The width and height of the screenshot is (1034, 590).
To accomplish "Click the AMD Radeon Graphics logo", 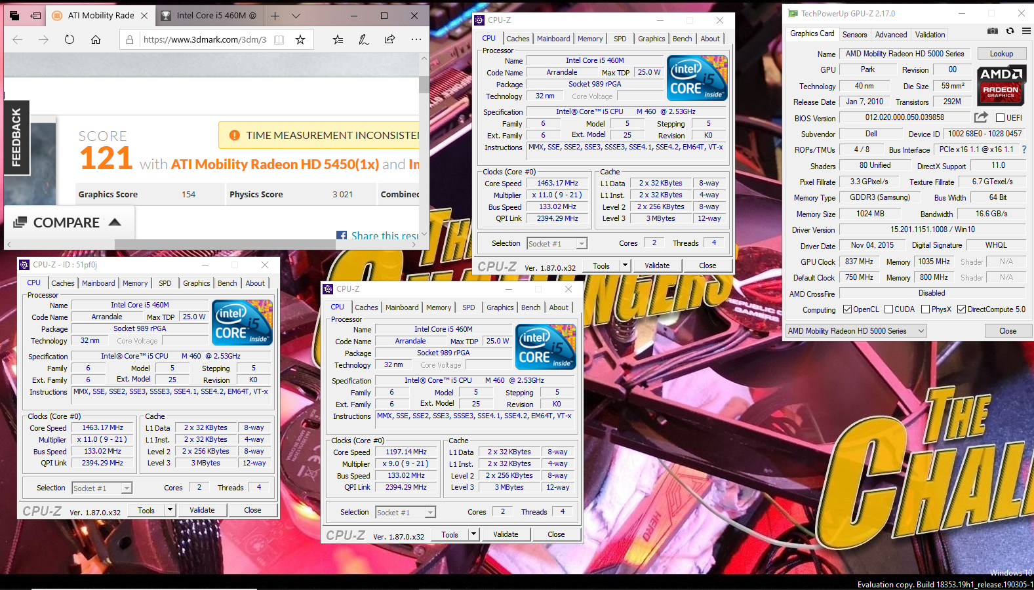I will click(x=1001, y=85).
